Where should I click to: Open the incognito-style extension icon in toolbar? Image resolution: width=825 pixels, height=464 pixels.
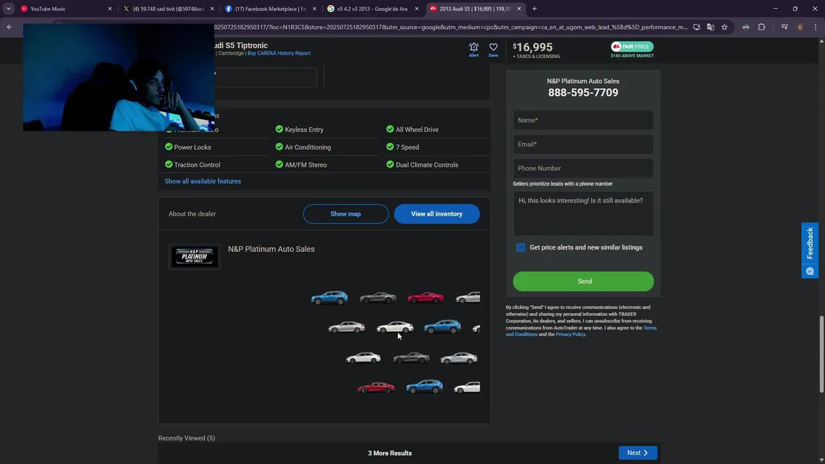[746, 27]
